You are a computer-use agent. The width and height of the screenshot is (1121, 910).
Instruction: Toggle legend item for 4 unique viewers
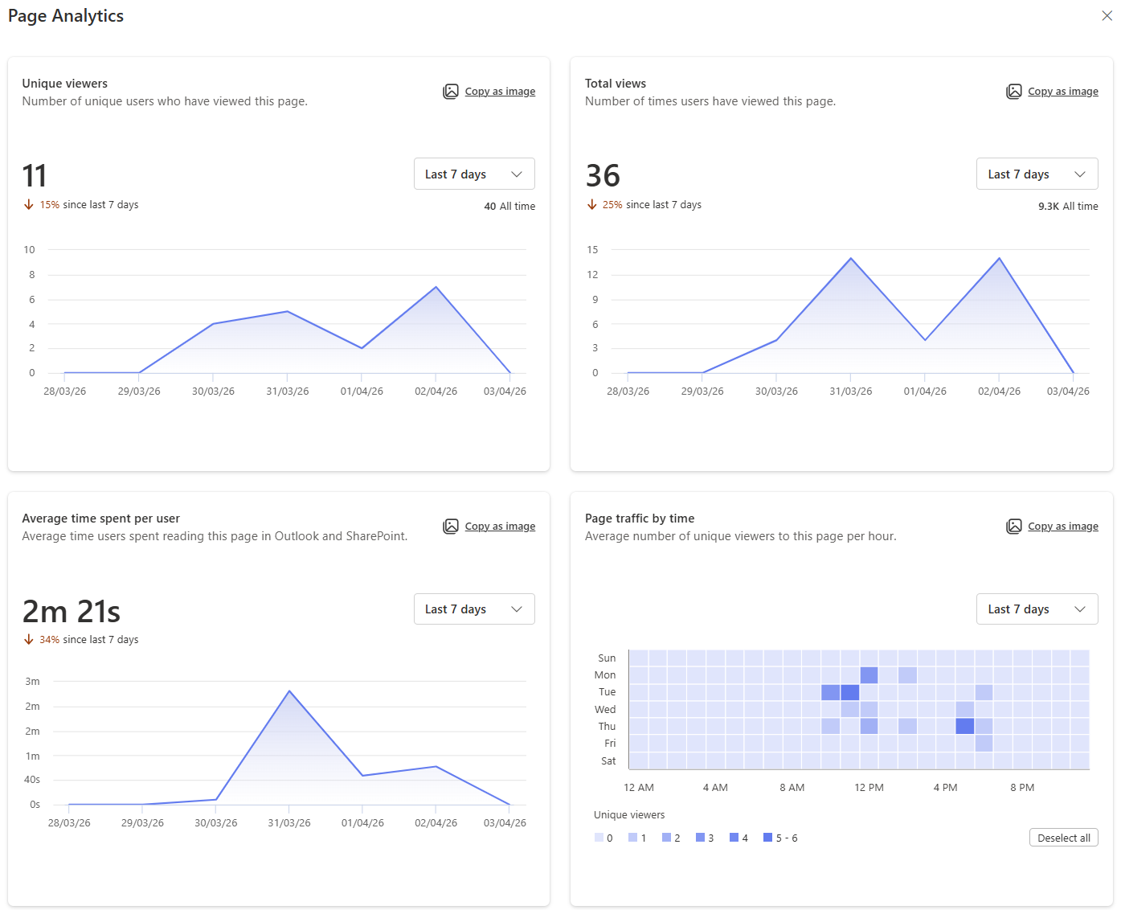tap(738, 838)
